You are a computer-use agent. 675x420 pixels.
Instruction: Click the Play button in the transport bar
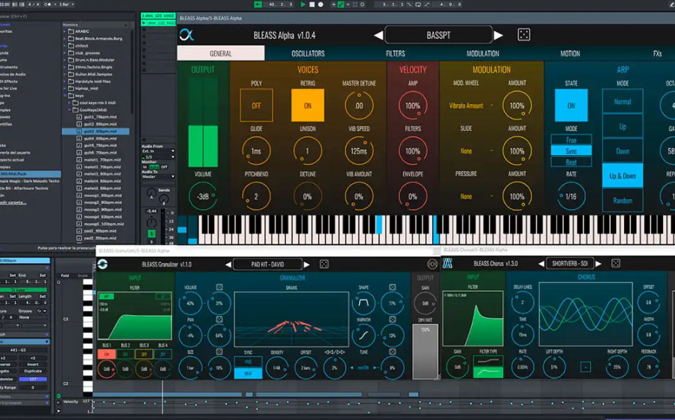[303, 4]
